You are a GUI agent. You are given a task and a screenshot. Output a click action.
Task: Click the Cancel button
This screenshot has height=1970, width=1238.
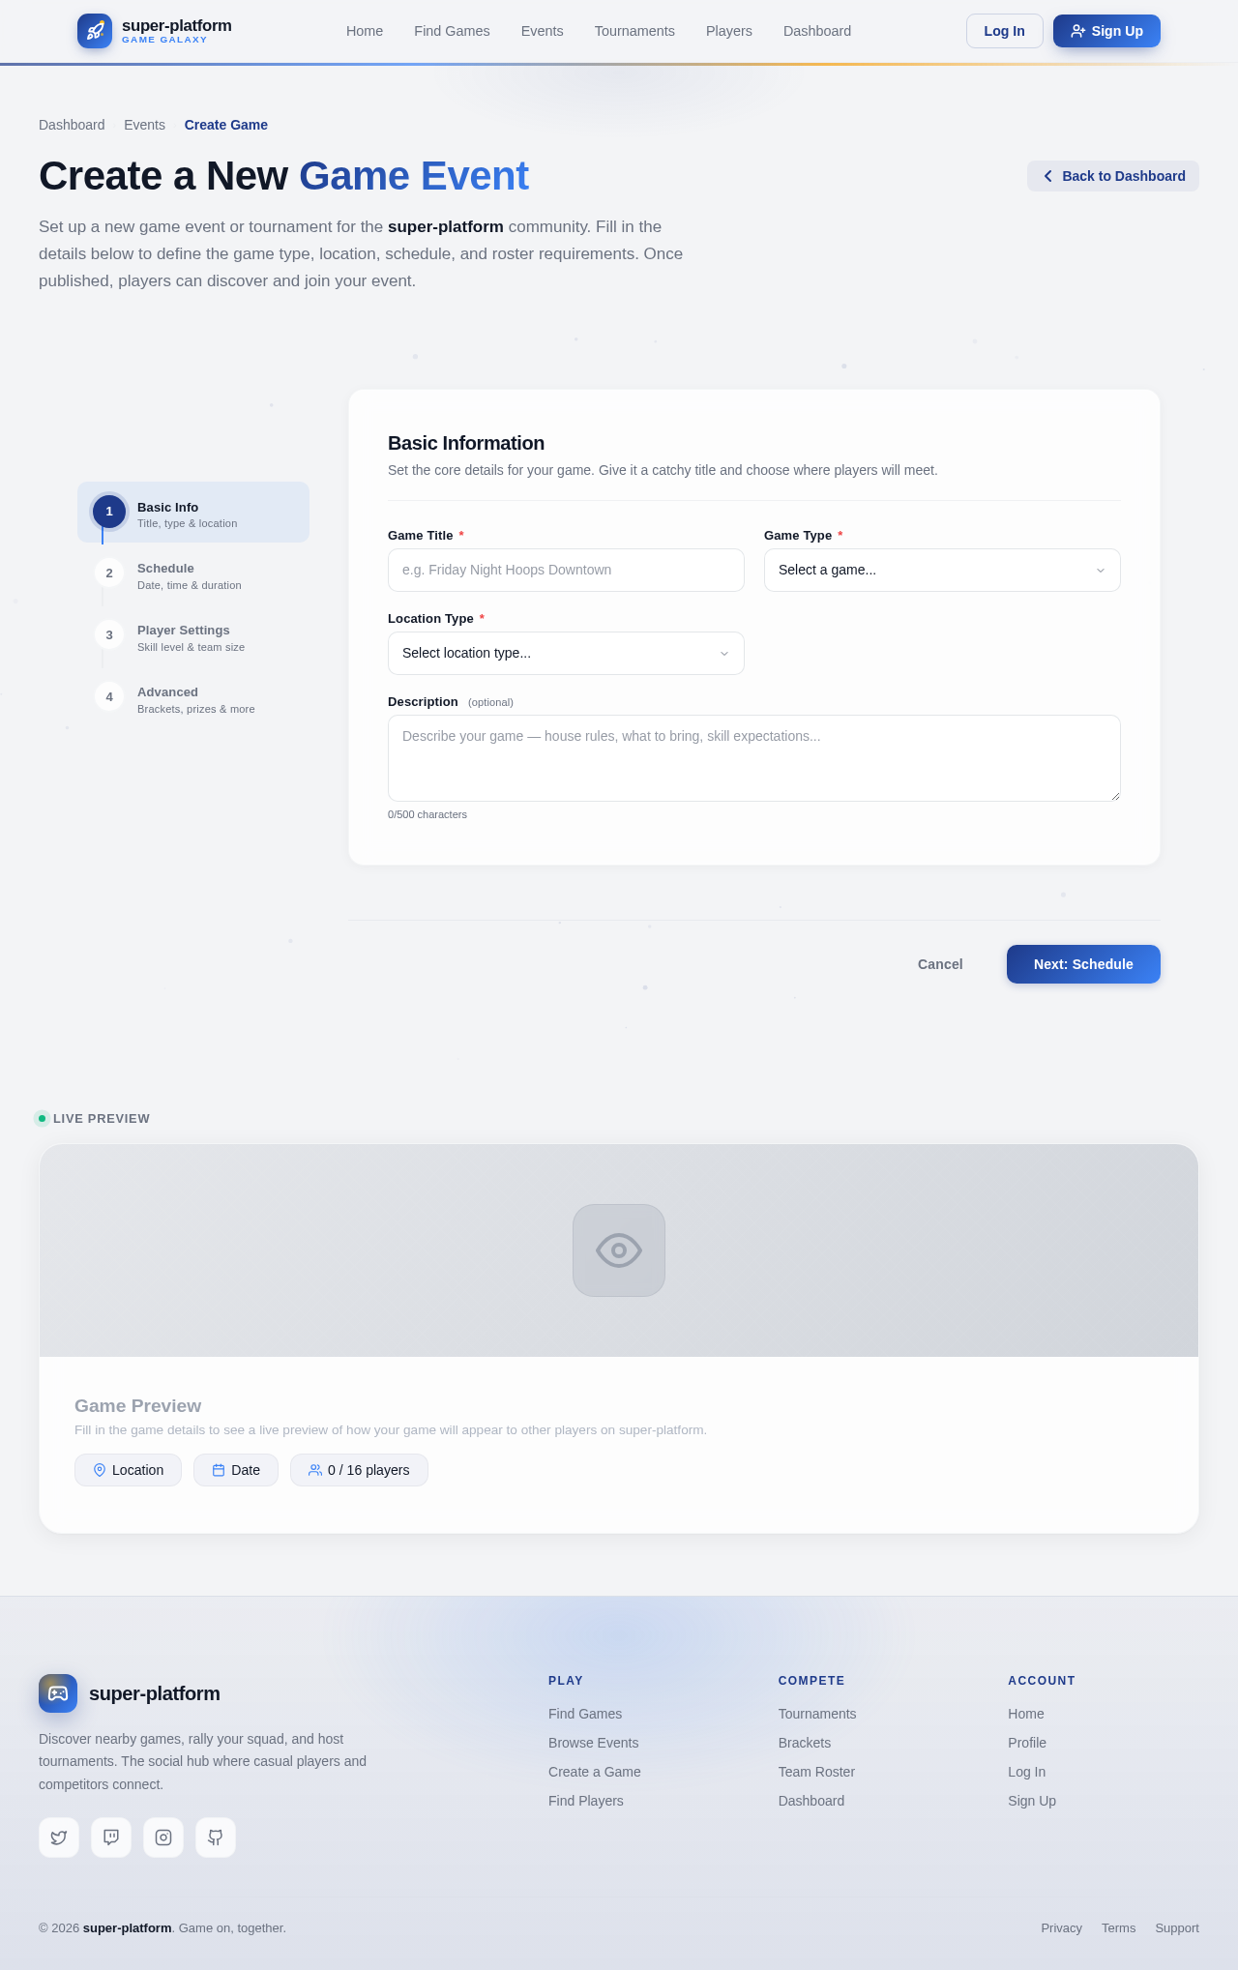click(x=940, y=964)
